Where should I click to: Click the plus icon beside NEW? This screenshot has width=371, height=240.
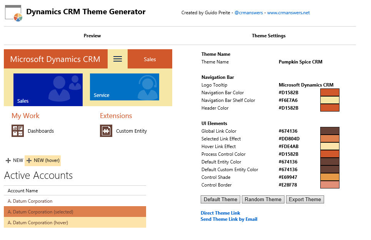(8, 160)
